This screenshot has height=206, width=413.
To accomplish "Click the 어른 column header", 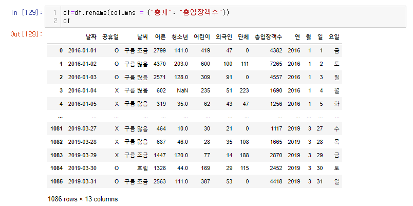I will pos(160,37).
